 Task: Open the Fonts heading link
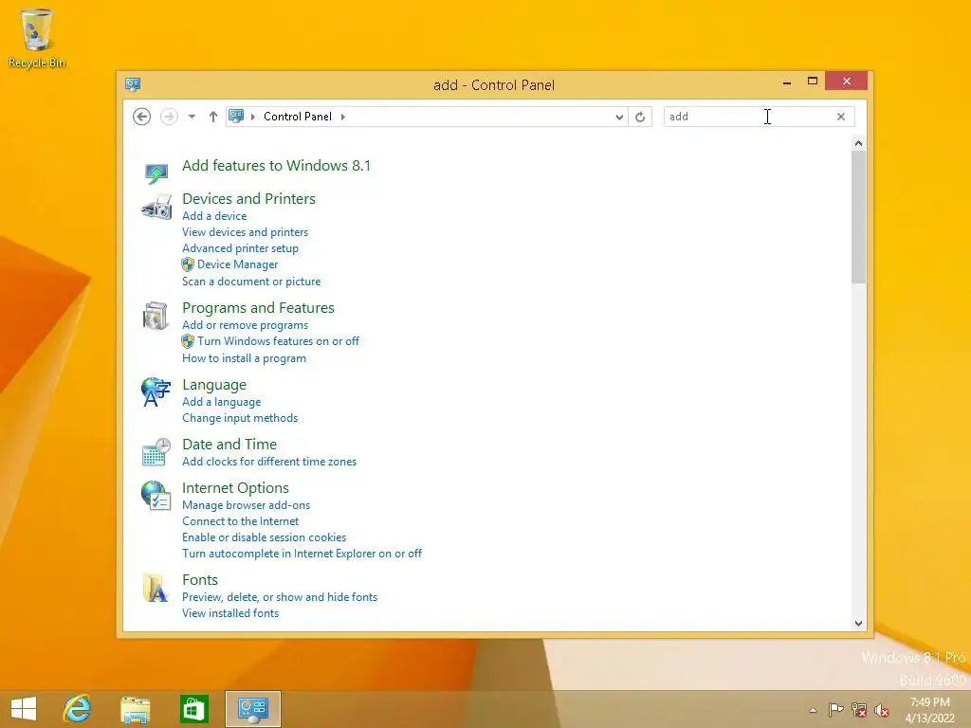200,579
